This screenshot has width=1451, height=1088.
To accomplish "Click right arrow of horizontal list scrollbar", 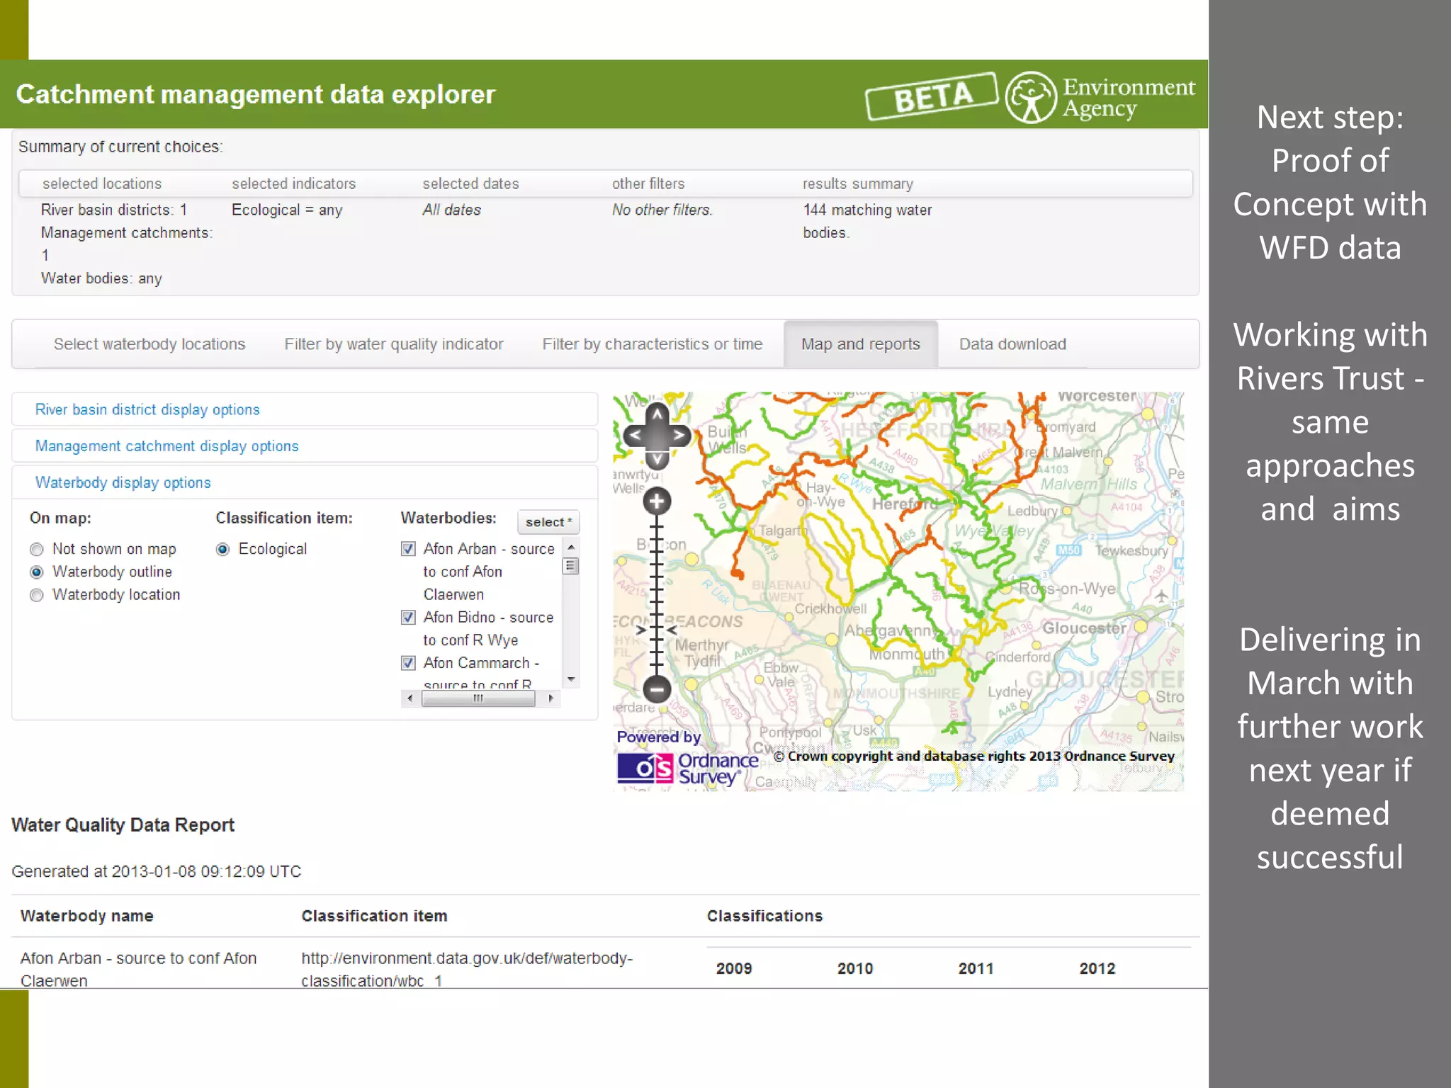I will [551, 698].
